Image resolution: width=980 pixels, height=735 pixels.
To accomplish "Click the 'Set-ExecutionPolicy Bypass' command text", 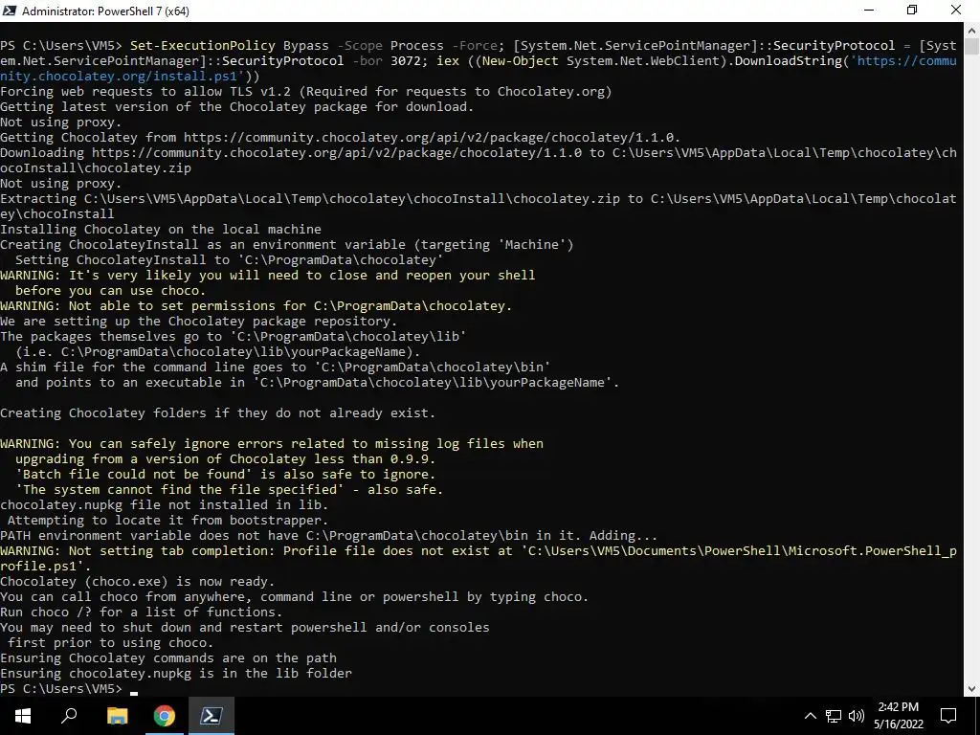I will coord(230,46).
